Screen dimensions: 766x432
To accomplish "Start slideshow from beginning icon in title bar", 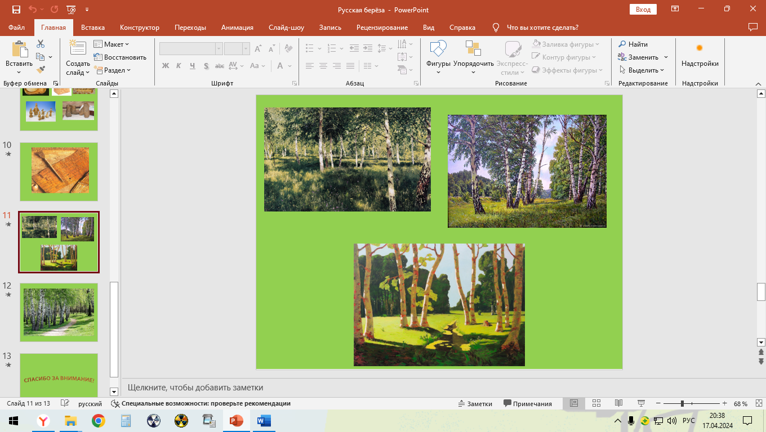I will (71, 10).
